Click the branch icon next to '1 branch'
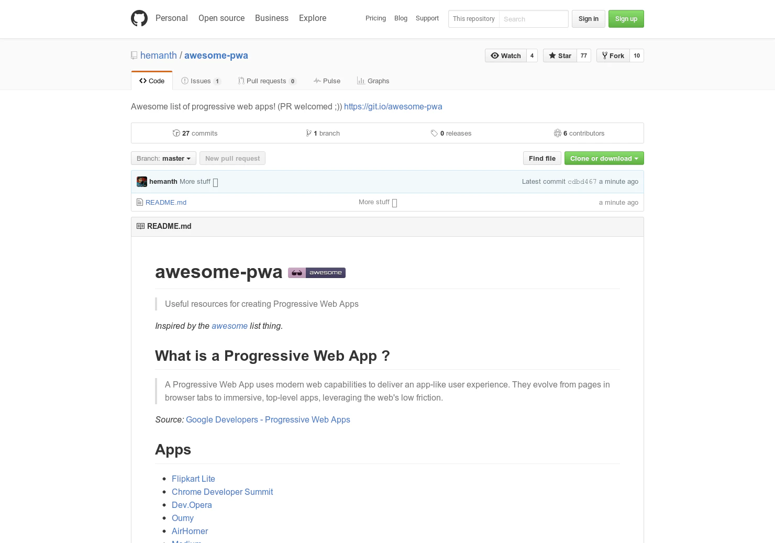Image resolution: width=775 pixels, height=543 pixels. 309,133
